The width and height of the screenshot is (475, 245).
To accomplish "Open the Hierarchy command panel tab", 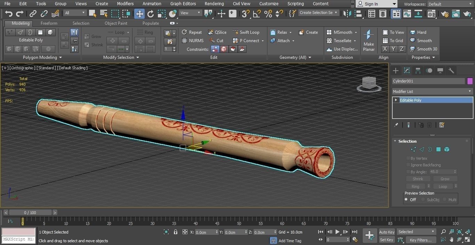I will click(418, 71).
